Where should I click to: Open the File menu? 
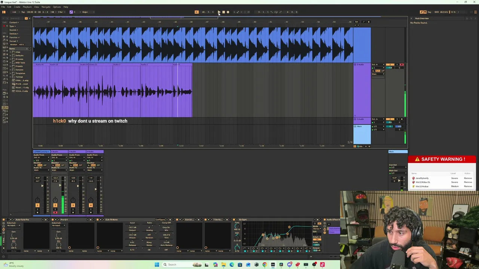pyautogui.click(x=3, y=7)
